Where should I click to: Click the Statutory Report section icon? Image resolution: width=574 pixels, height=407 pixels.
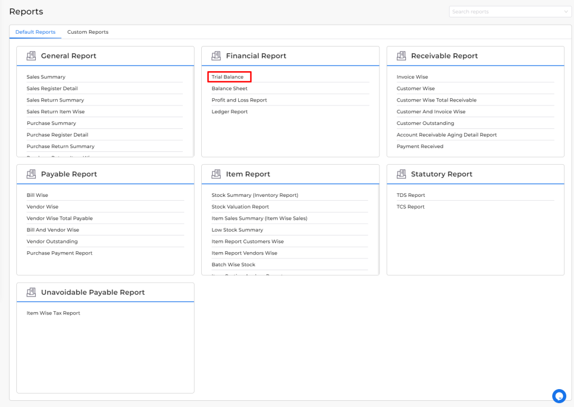click(x=401, y=174)
